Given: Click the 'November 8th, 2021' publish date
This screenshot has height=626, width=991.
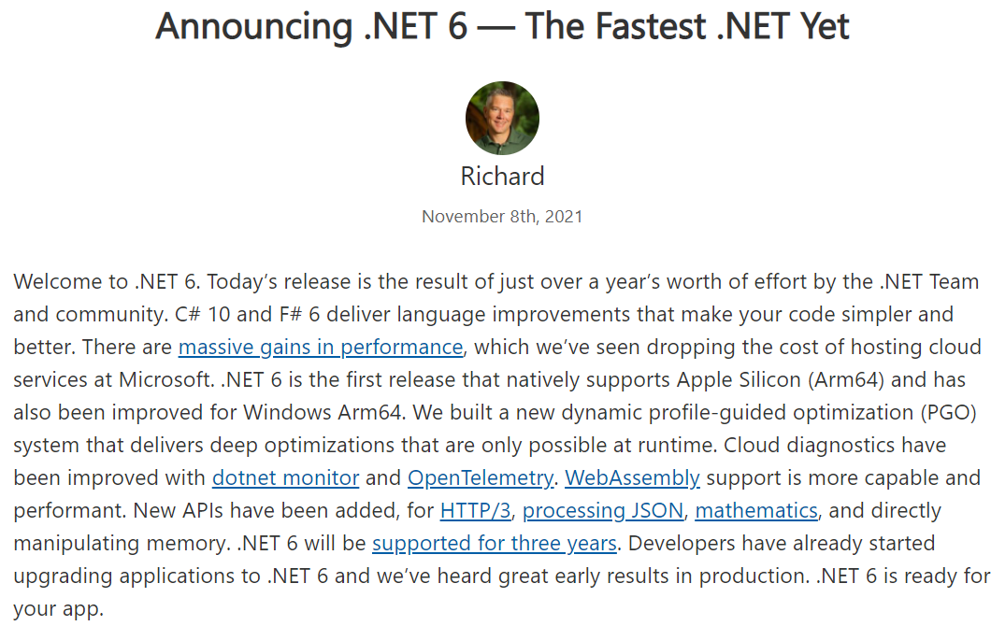Looking at the screenshot, I should (x=502, y=217).
